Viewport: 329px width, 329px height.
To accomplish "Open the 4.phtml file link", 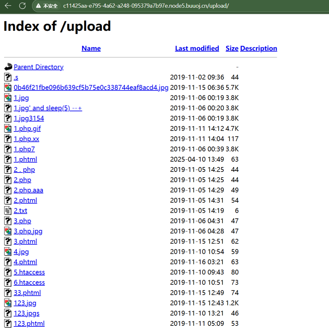I will click(x=25, y=262).
